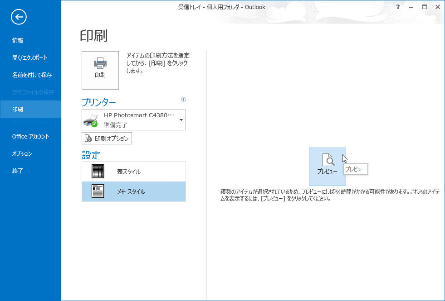Open 印刷オプション print options

(107, 139)
